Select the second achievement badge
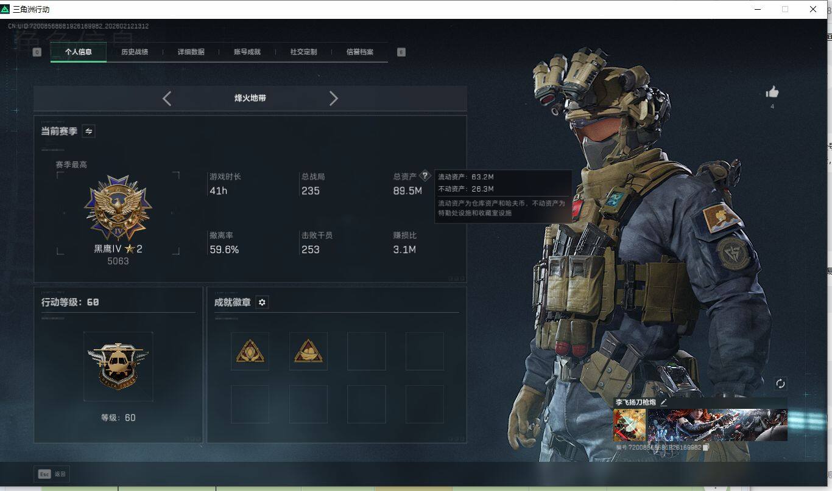This screenshot has height=491, width=832. point(308,351)
